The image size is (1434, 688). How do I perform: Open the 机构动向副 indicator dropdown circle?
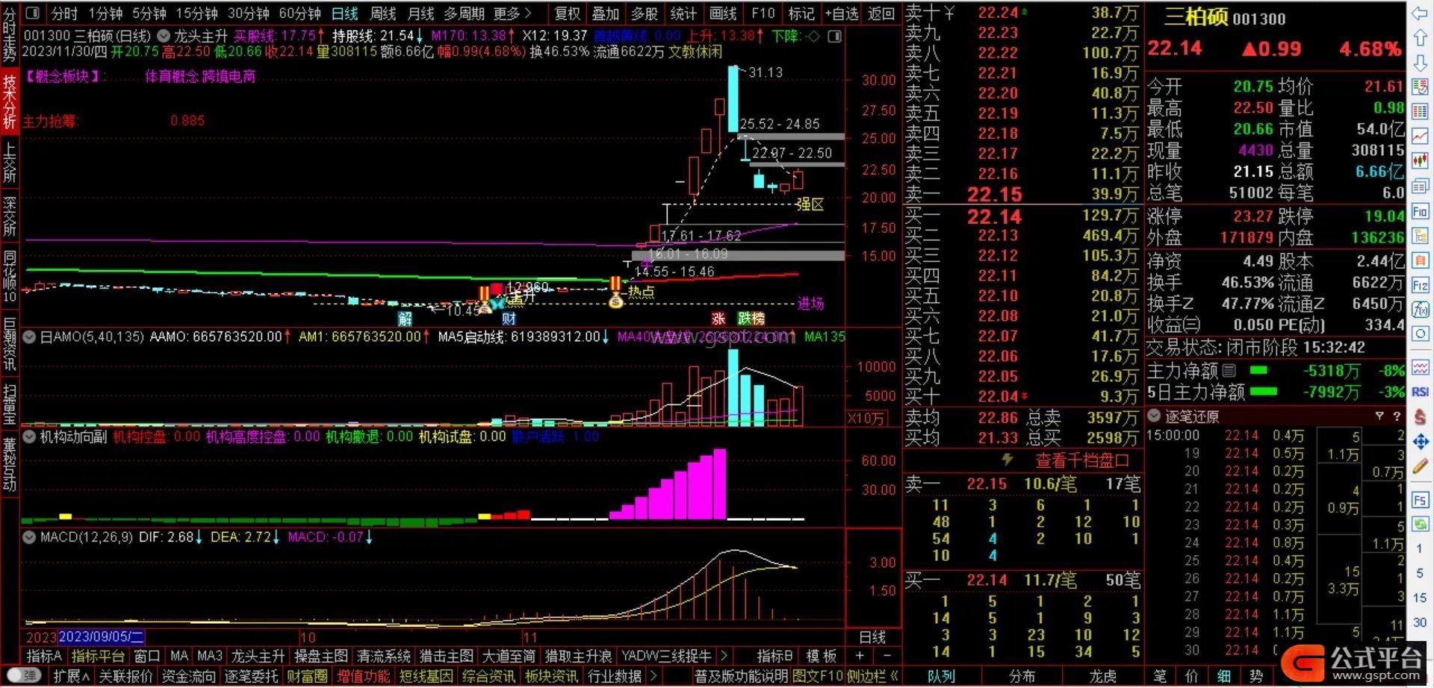click(30, 436)
